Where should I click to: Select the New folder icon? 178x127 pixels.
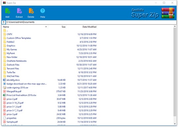click(x=5, y=57)
